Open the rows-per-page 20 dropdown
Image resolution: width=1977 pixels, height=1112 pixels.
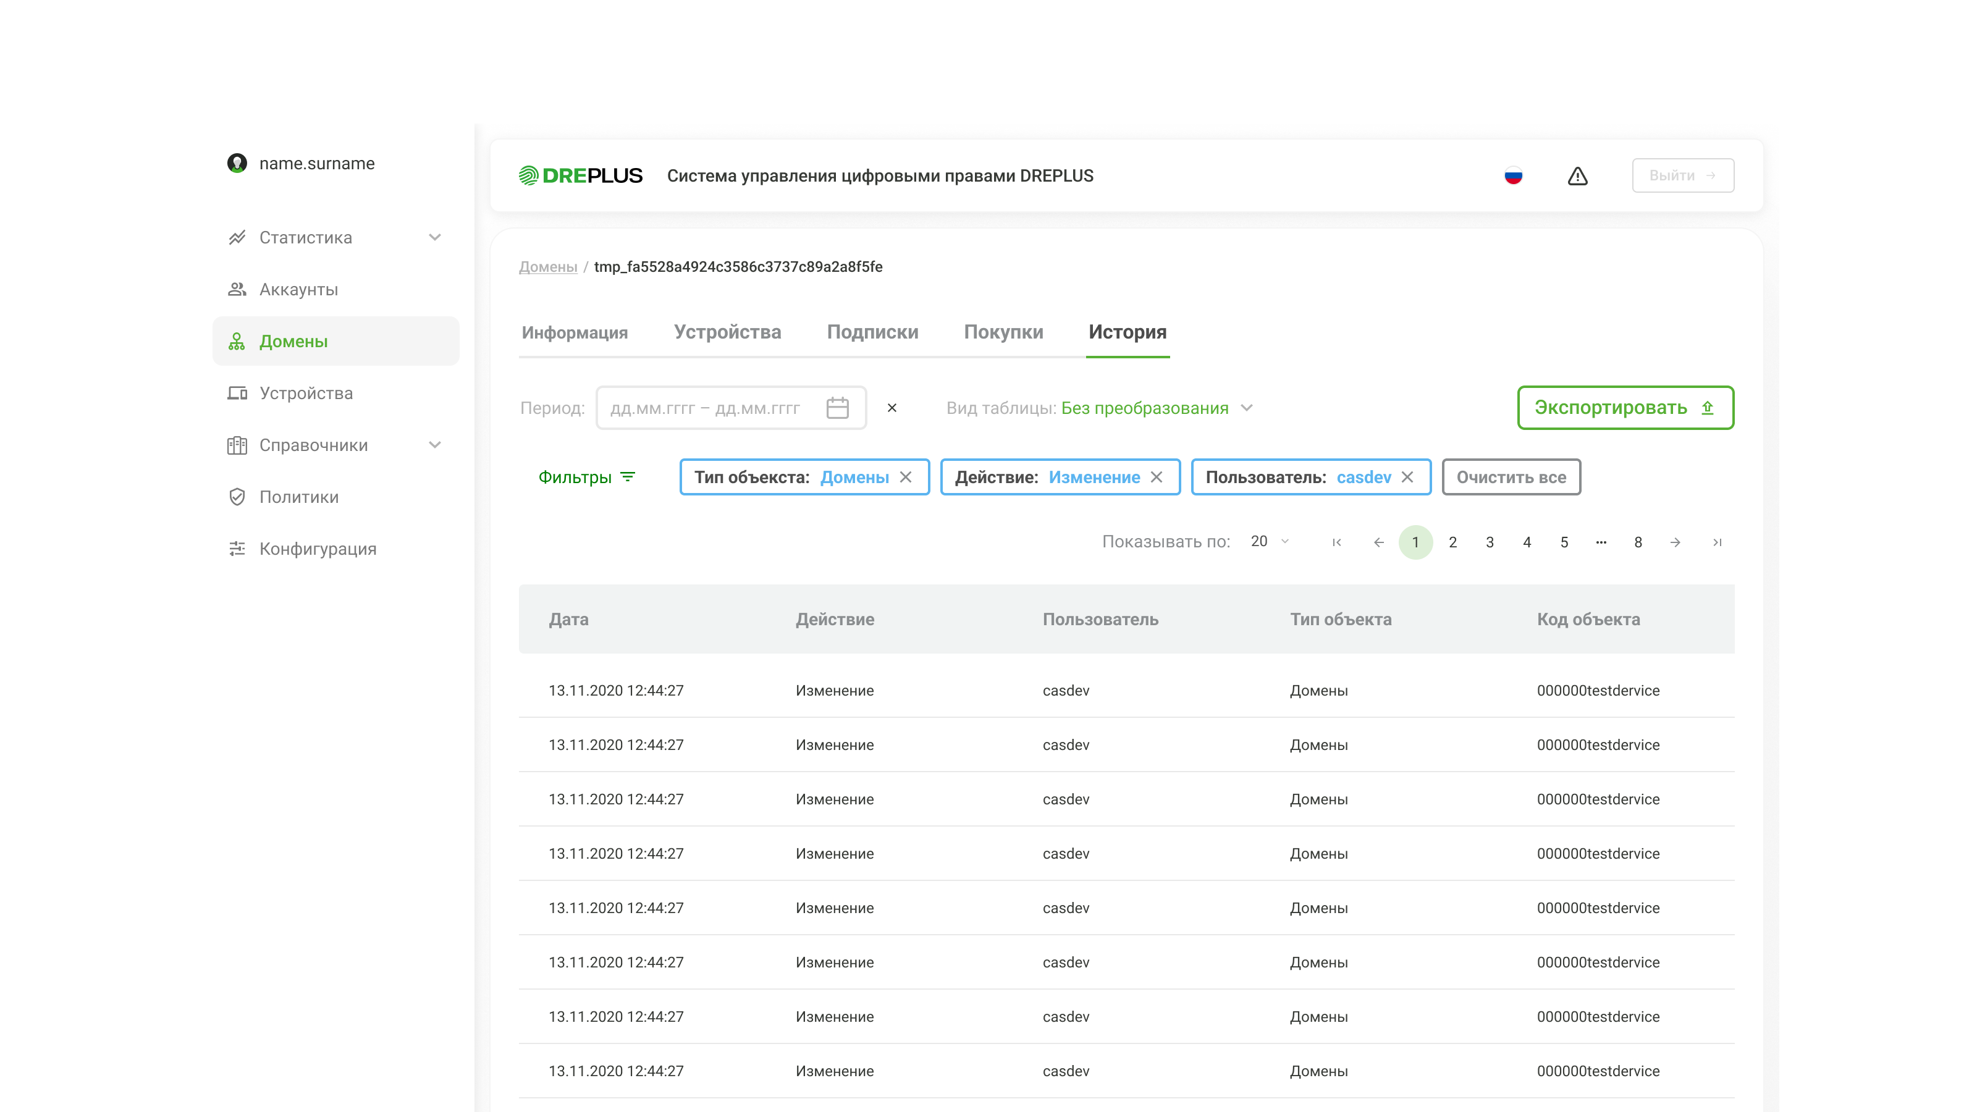[1270, 542]
